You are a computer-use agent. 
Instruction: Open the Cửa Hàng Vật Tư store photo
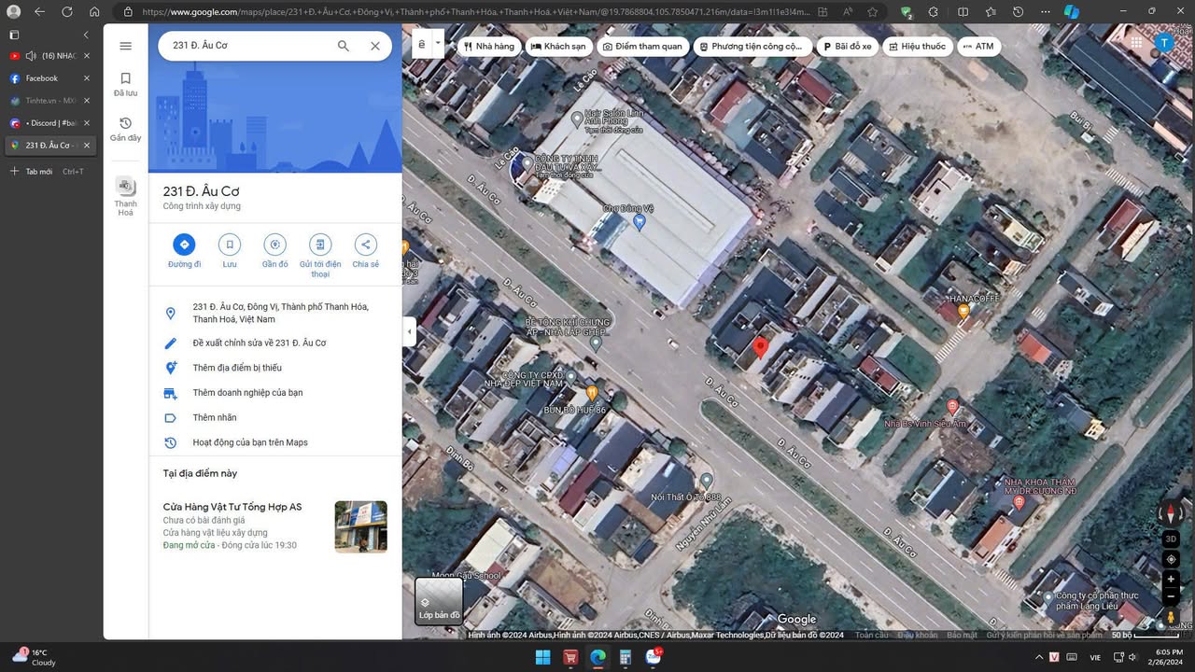pyautogui.click(x=360, y=525)
